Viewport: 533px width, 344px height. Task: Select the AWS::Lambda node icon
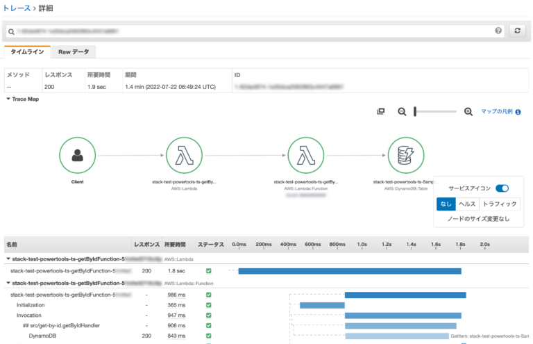(184, 155)
